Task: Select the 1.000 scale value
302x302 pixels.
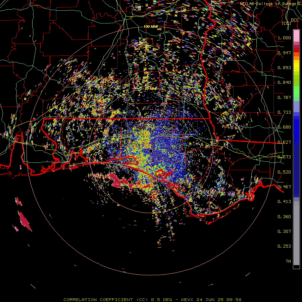Action: 284,38
